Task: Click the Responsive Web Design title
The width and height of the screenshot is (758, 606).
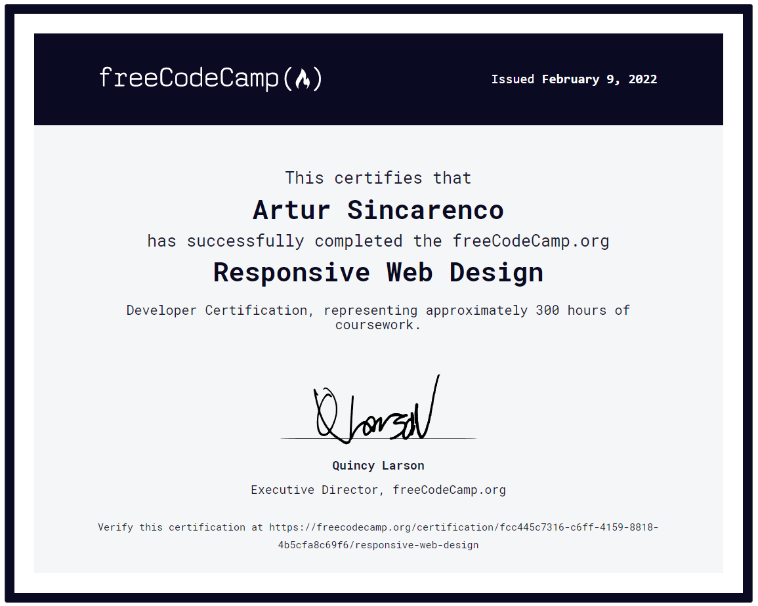Action: (x=379, y=273)
